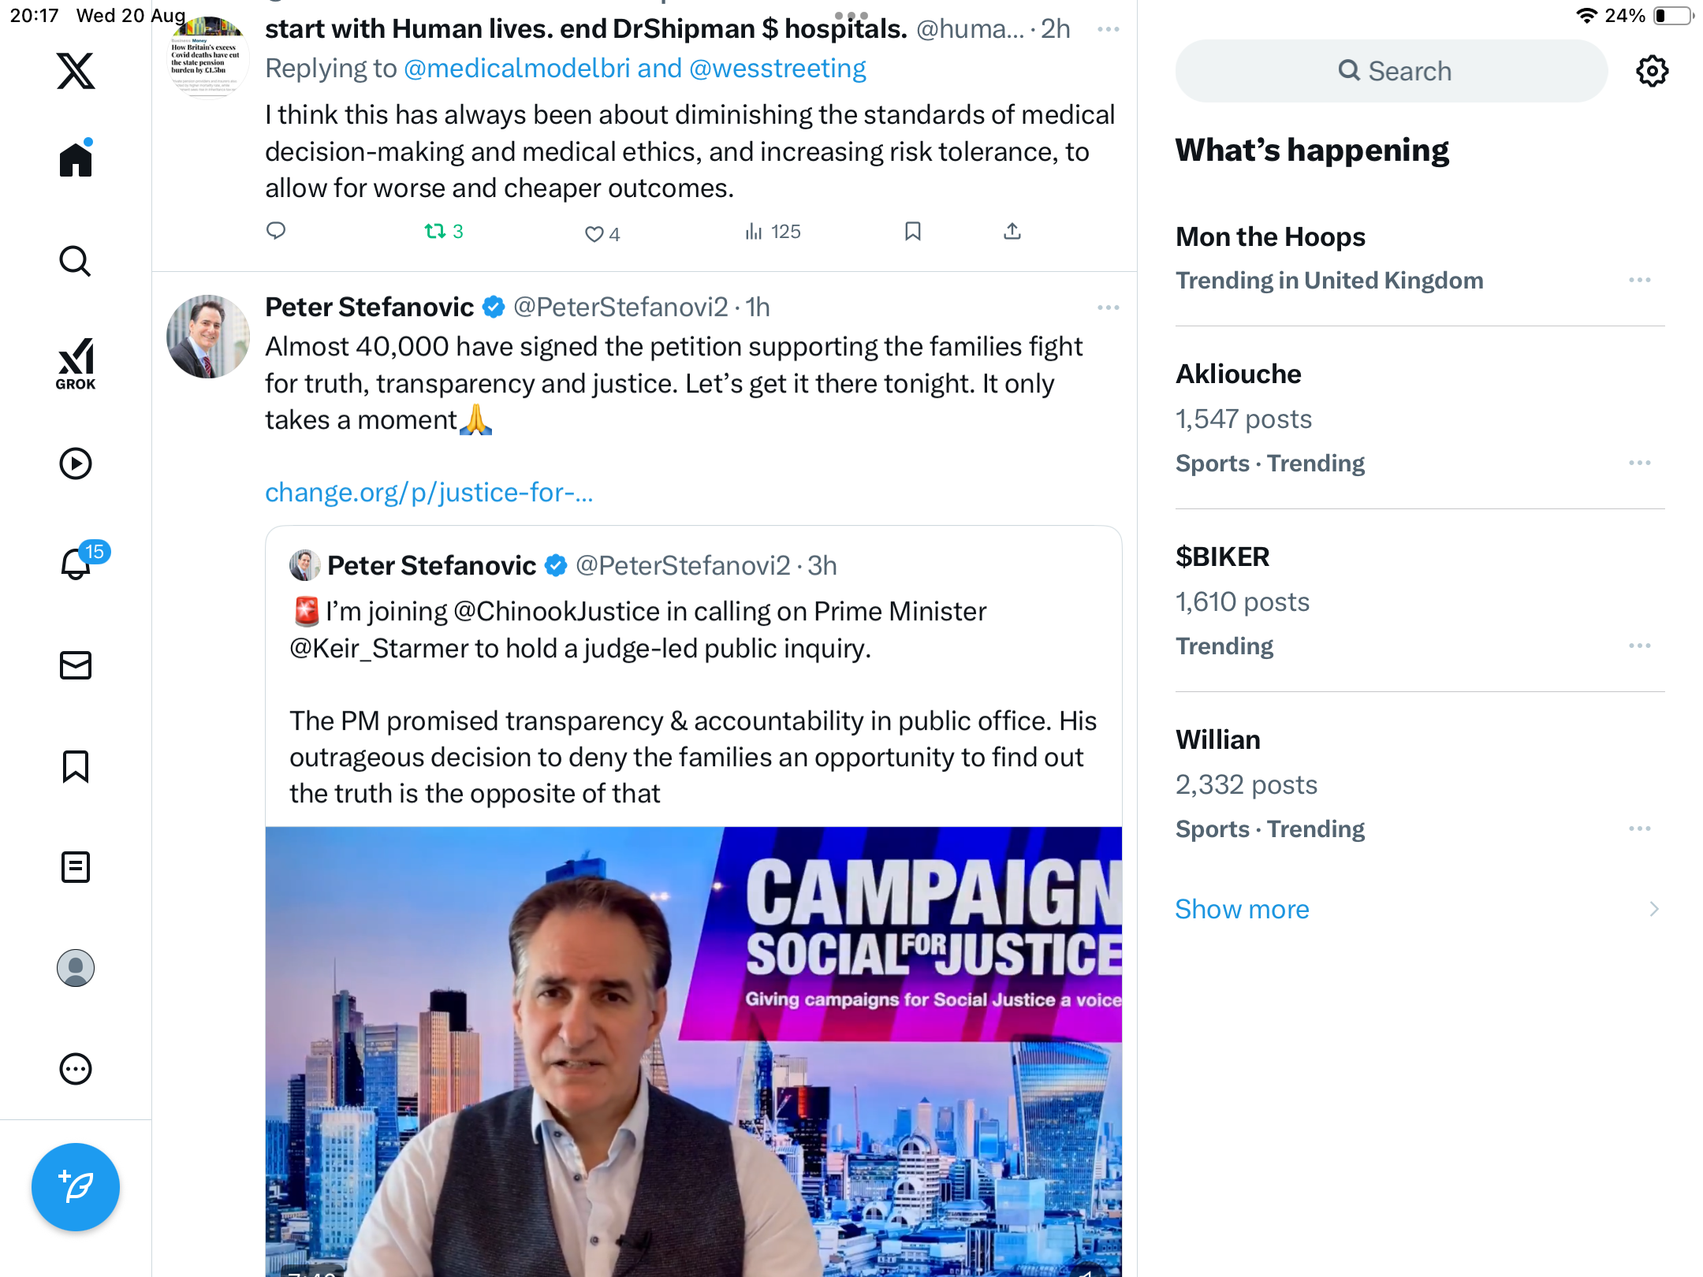Viewport: 1703px width, 1277px height.
Task: Open direct messages envelope icon
Action: [x=76, y=665]
